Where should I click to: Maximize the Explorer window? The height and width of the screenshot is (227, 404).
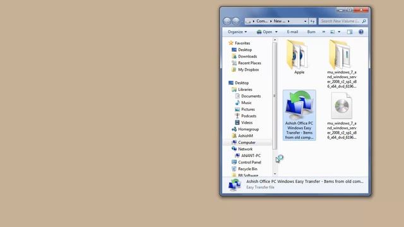tap(349, 10)
